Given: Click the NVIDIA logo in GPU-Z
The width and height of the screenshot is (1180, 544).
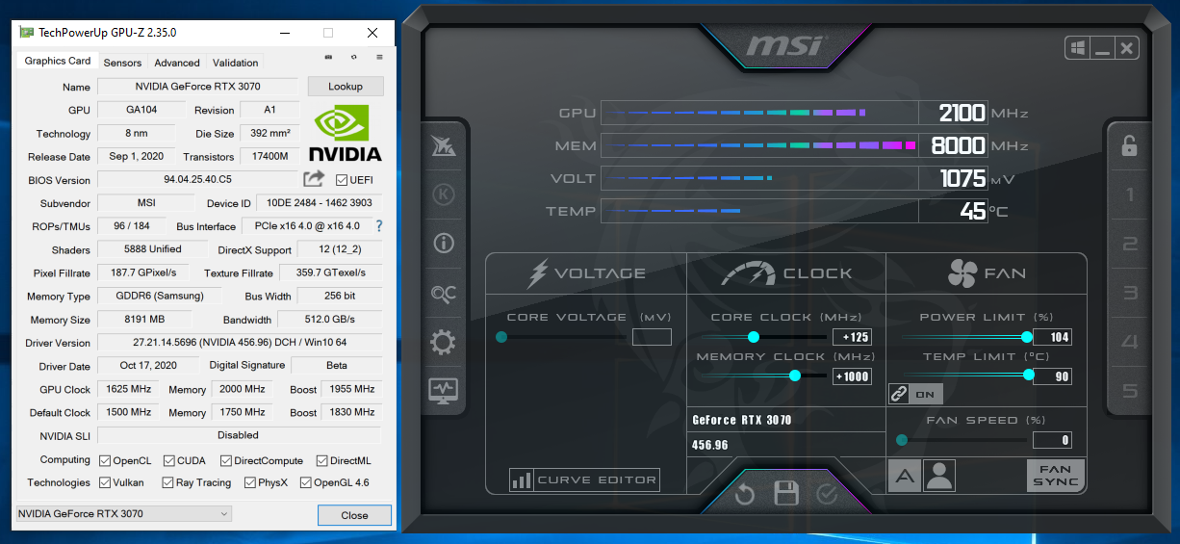Looking at the screenshot, I should tap(346, 134).
